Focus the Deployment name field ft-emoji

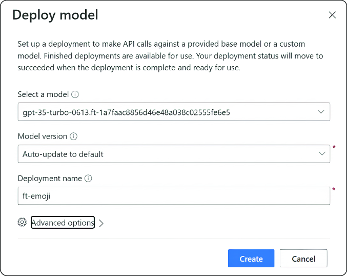pyautogui.click(x=174, y=196)
